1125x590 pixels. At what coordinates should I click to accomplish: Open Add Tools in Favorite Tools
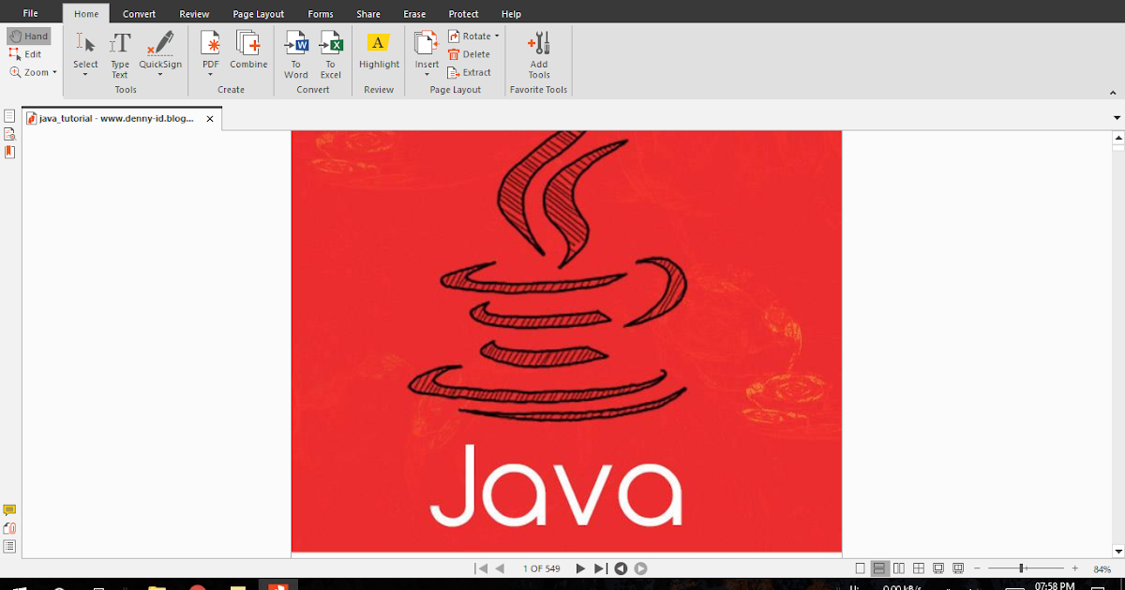pyautogui.click(x=539, y=54)
